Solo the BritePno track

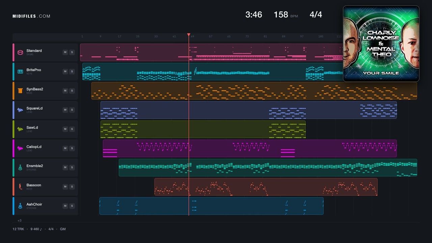[x=72, y=72]
